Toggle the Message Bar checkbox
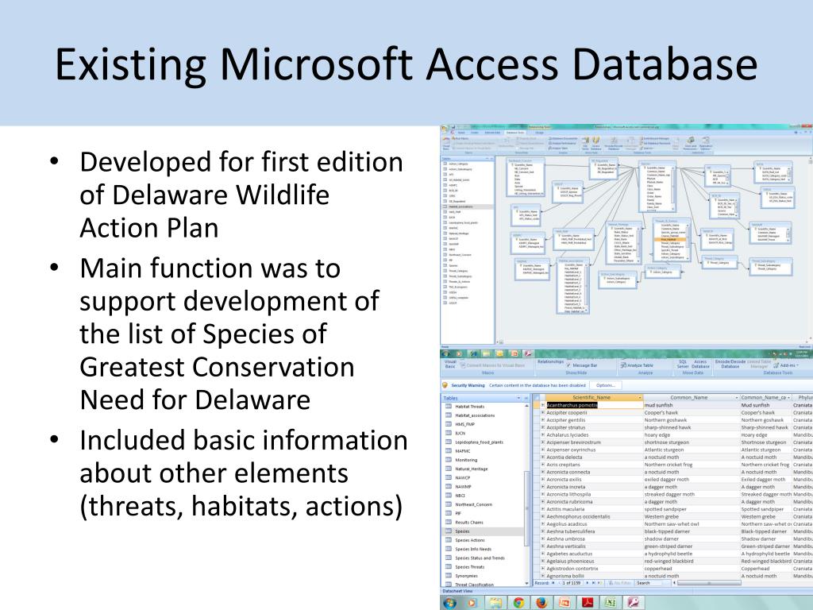The height and width of the screenshot is (610, 813). point(568,365)
